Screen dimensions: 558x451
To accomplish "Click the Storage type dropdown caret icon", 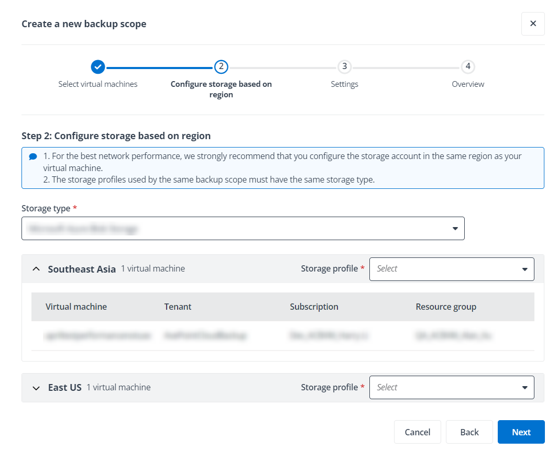I will (x=454, y=228).
